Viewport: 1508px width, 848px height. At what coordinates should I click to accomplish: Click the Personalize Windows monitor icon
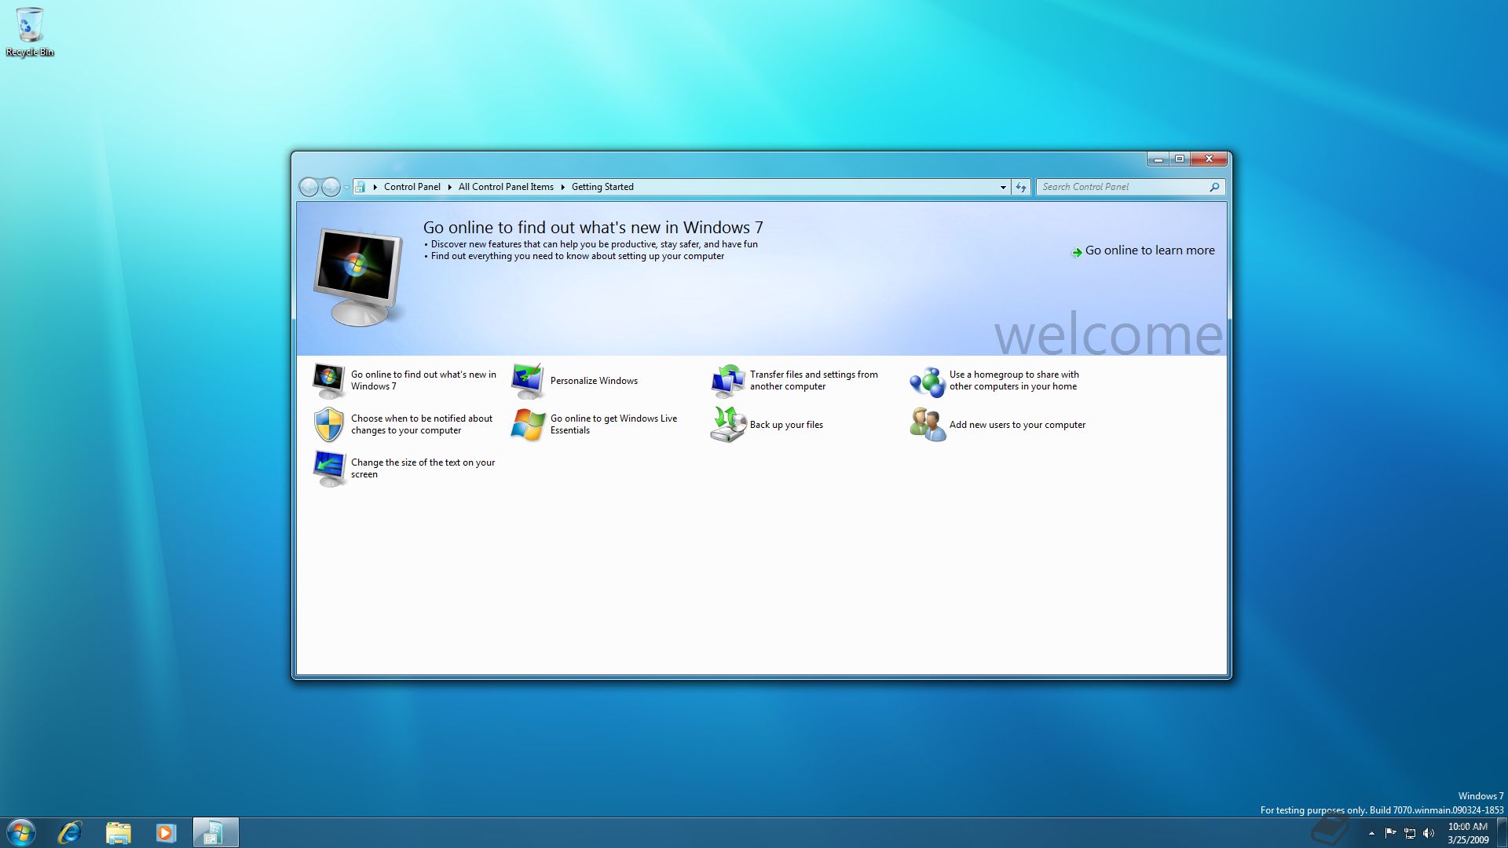pos(528,381)
